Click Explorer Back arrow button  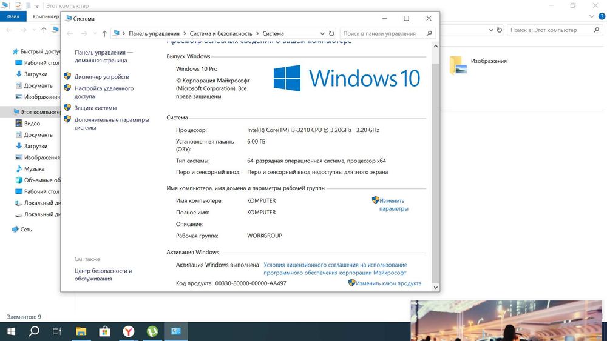click(9, 30)
